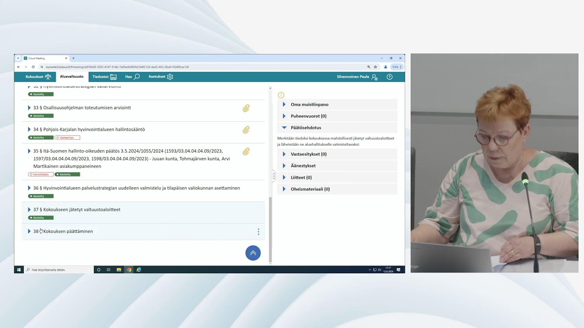Open attachment paperclip for item 33 Osallisuusohjelman
The width and height of the screenshot is (584, 328).
(x=246, y=108)
